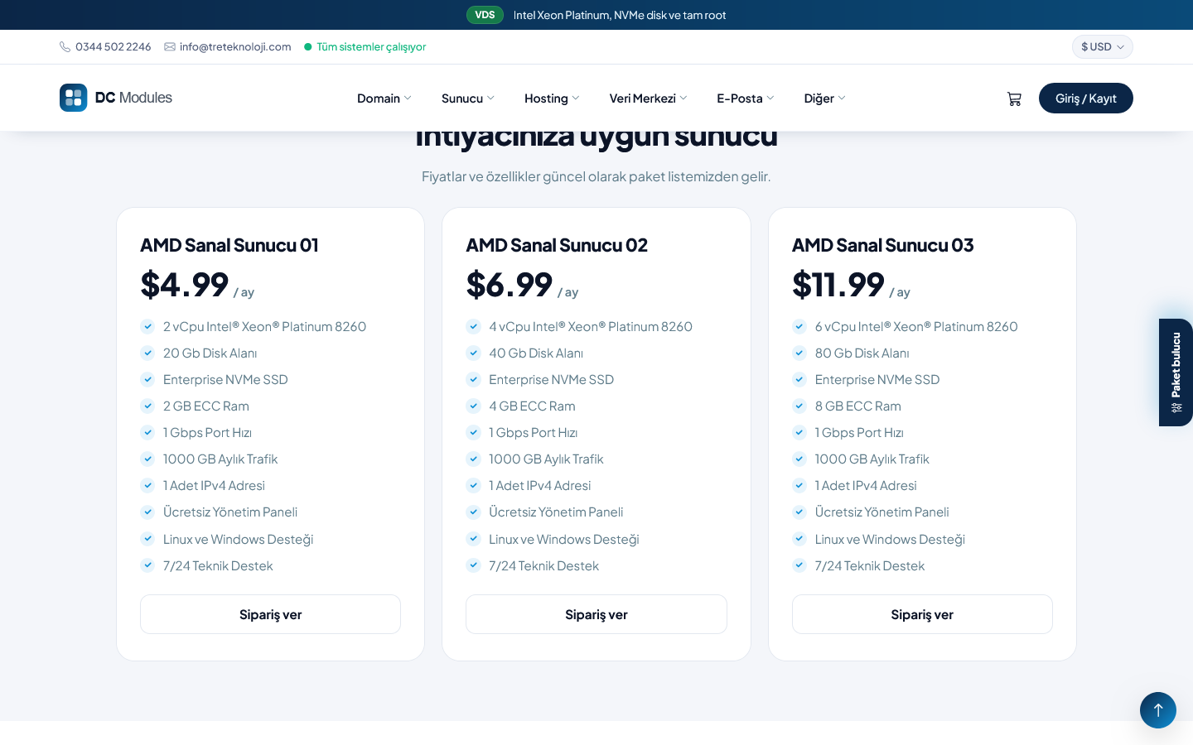Click the subtitle Fiyatlar ve özellikler güncel olarak
This screenshot has width=1193, height=745.
(596, 176)
